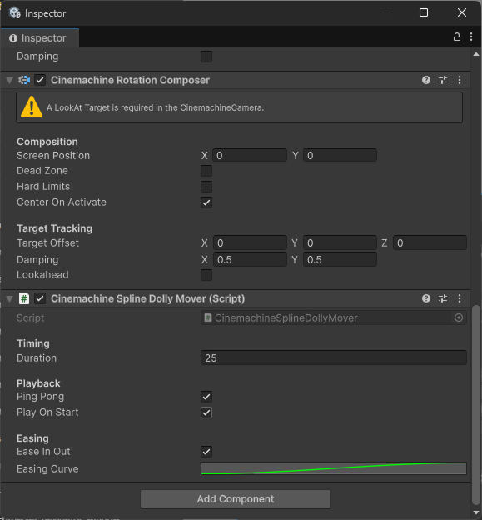Click the Target Tracking section heading
Screen dimensions: 482x520
click(55, 228)
